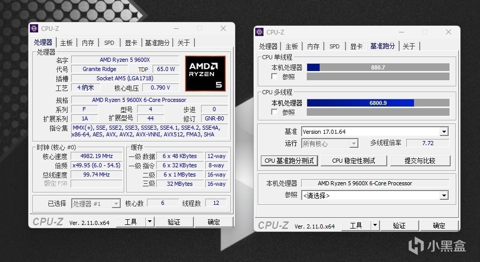Open 关于 tab in right window
This screenshot has width=480, height=262.
(x=409, y=46)
